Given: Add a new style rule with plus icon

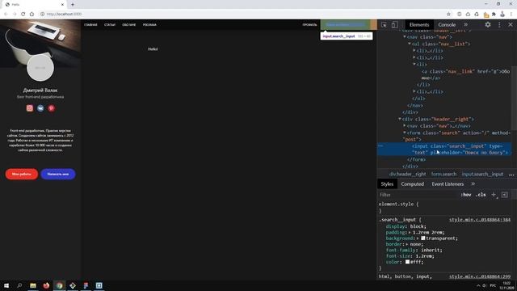Looking at the screenshot, I should (494, 195).
